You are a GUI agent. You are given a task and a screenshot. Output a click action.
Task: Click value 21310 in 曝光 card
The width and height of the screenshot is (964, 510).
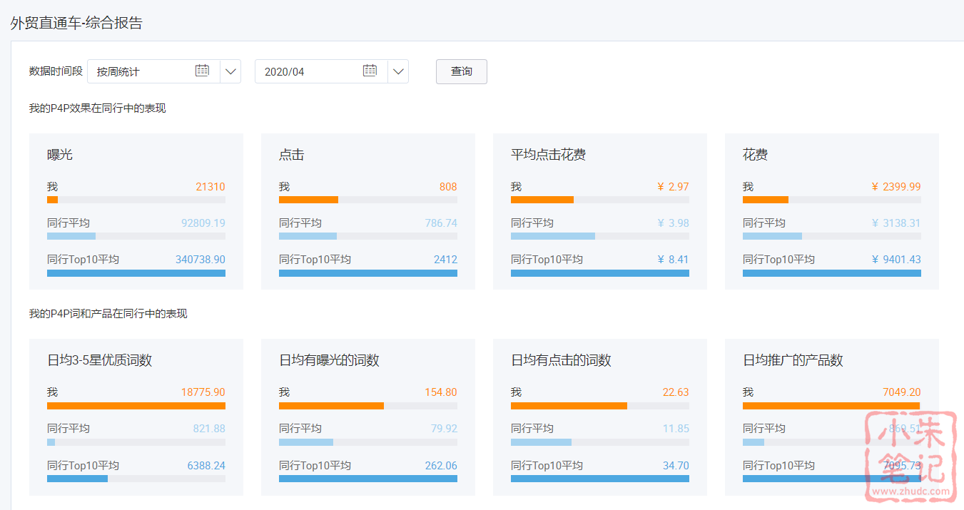click(210, 187)
